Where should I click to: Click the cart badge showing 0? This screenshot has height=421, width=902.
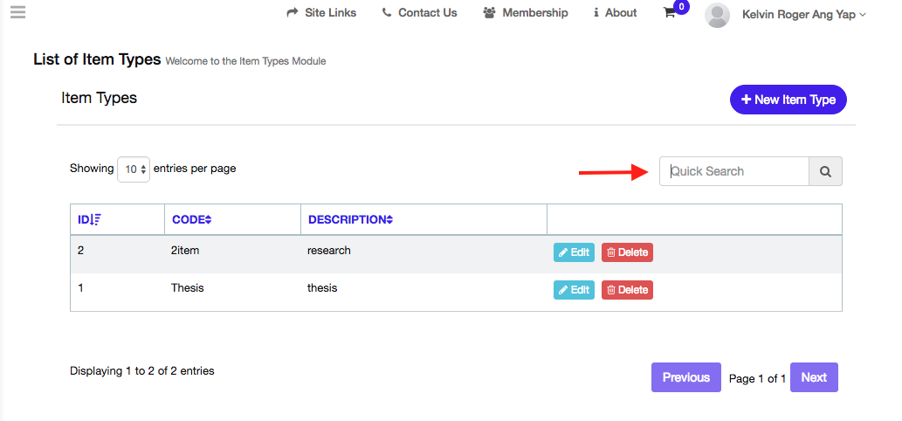(x=682, y=7)
